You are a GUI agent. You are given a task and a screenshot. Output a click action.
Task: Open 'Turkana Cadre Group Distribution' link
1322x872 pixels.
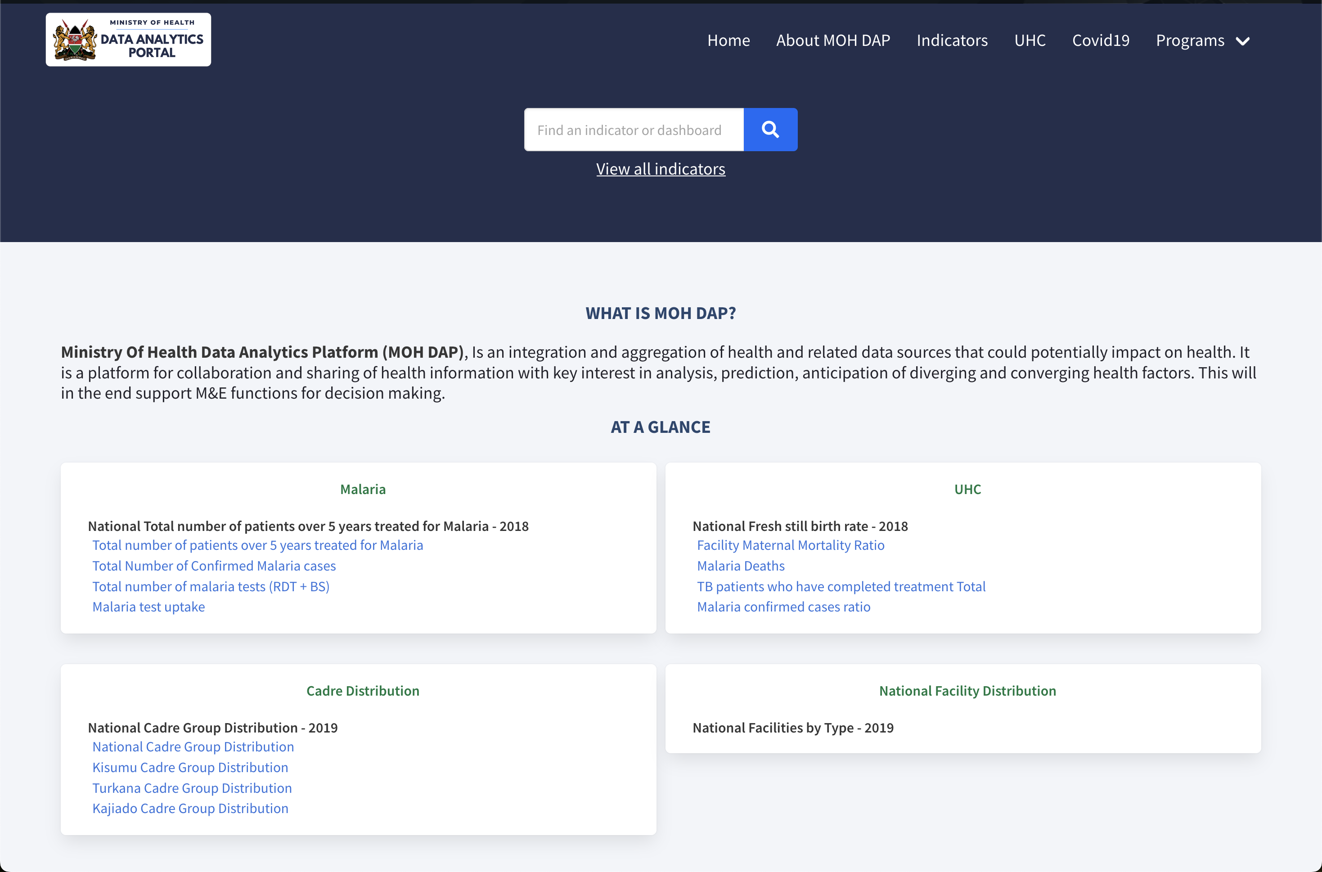192,788
